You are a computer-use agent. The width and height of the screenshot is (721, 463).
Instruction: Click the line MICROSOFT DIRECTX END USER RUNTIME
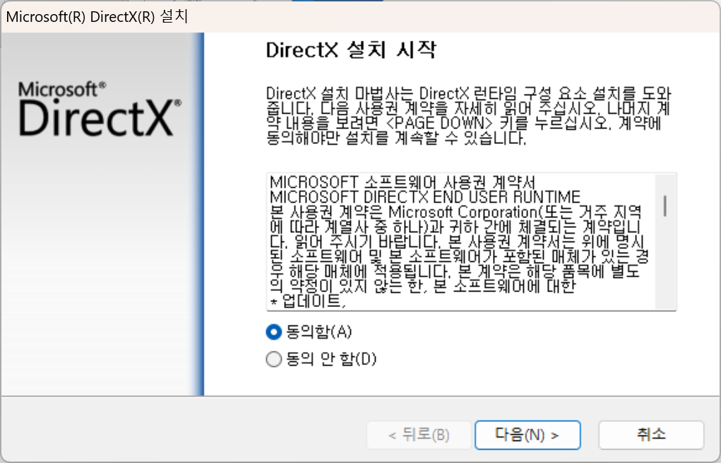tap(425, 197)
